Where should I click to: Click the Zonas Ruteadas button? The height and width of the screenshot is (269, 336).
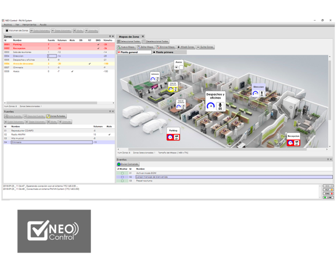pos(56,116)
